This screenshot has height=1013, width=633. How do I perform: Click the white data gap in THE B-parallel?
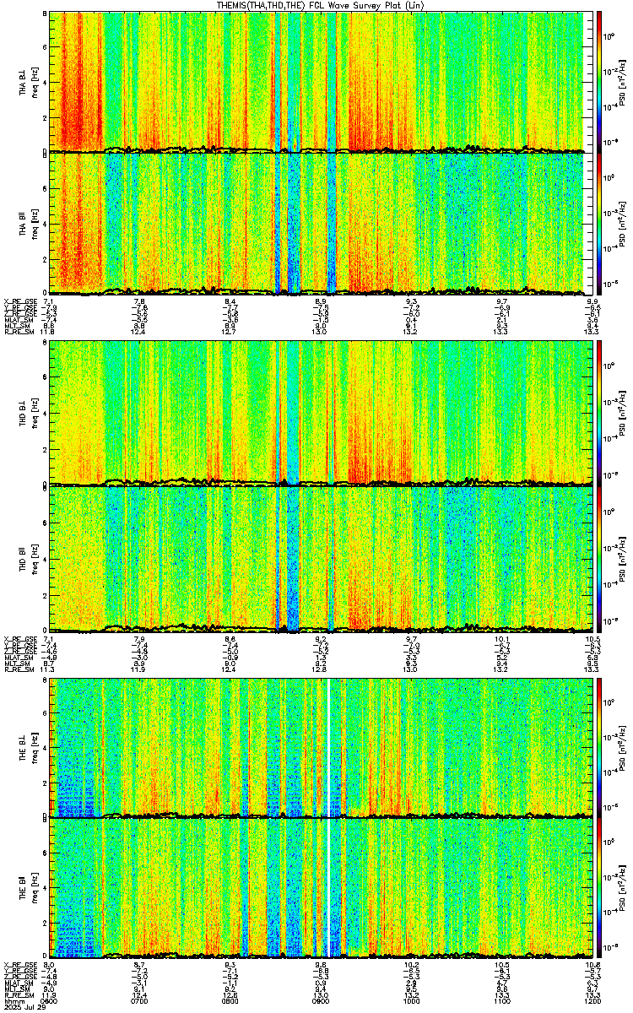point(327,887)
